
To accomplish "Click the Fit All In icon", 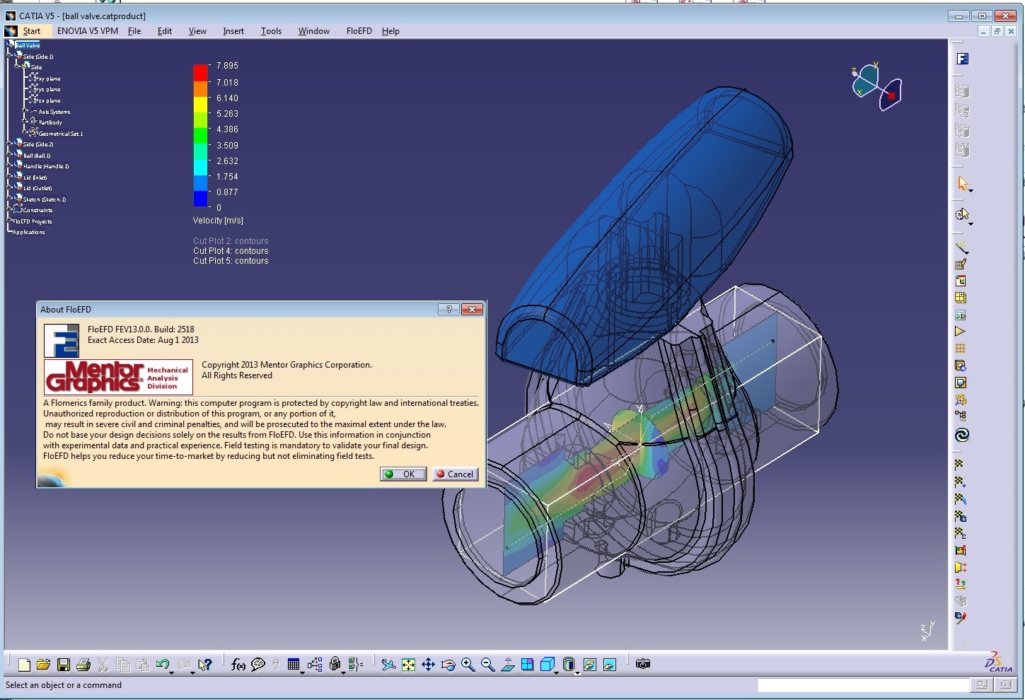I will pos(408,665).
